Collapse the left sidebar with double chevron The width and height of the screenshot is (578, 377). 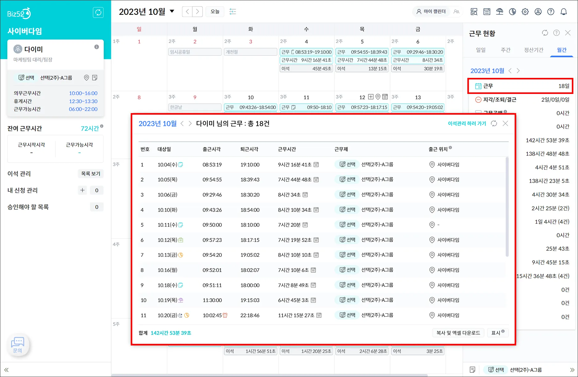pyautogui.click(x=6, y=370)
